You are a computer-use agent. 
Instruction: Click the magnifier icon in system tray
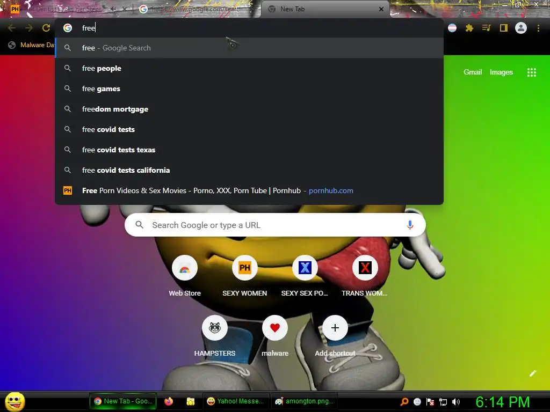click(x=404, y=401)
